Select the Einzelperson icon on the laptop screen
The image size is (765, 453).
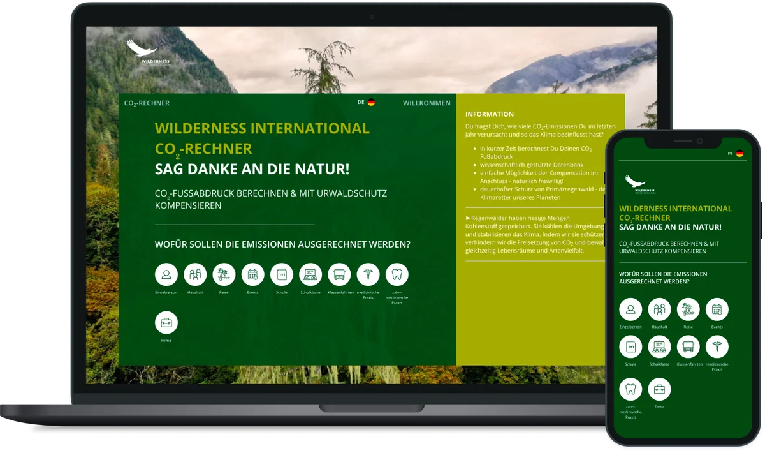click(x=166, y=274)
